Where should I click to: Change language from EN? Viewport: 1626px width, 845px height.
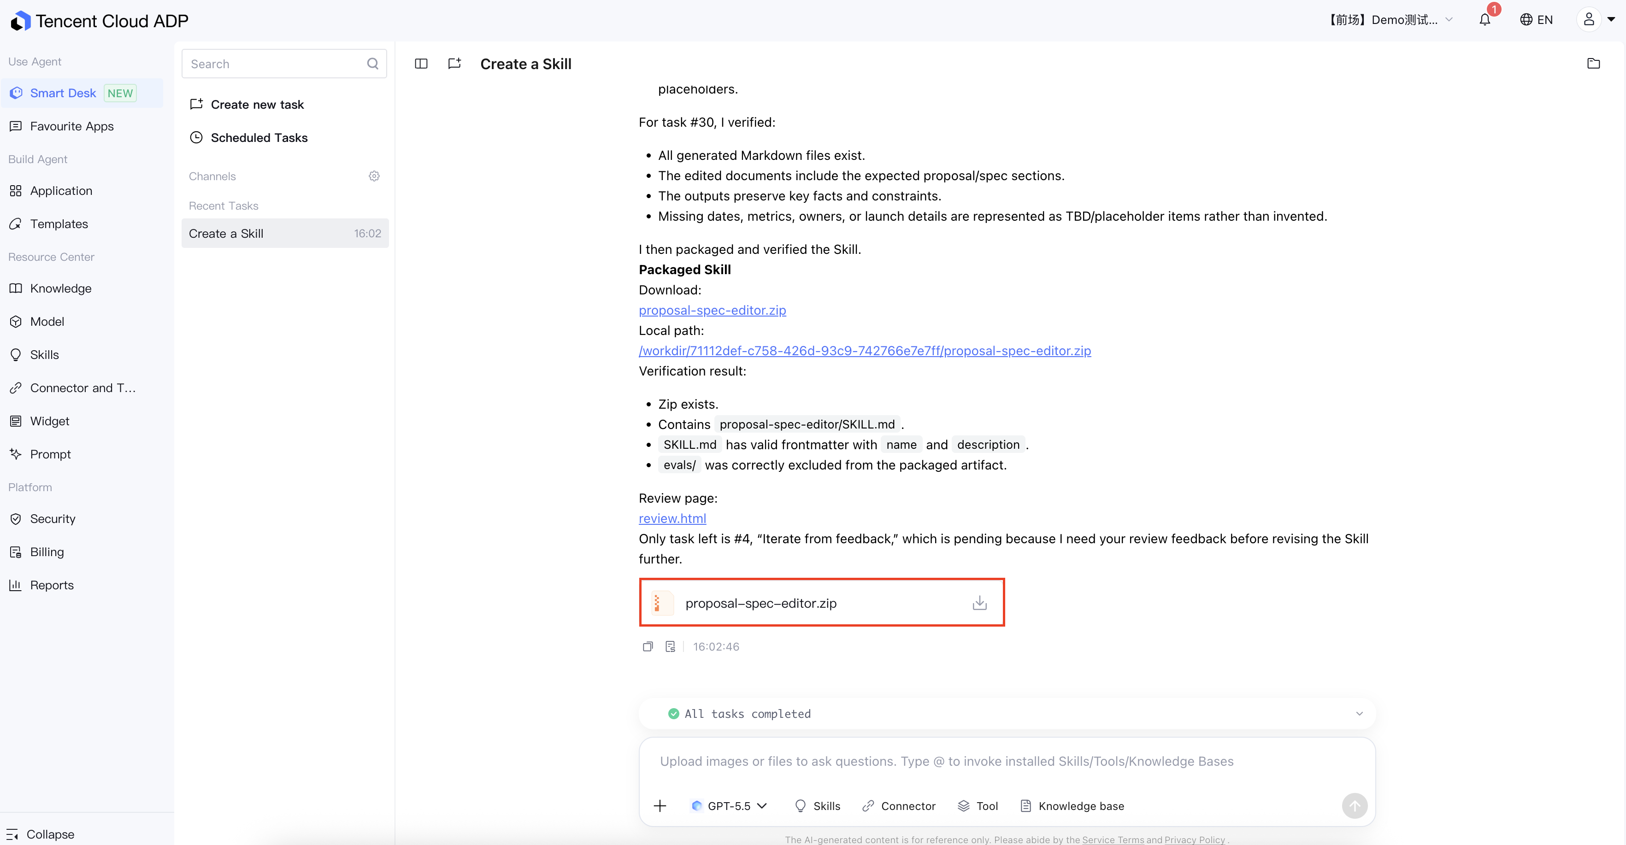pyautogui.click(x=1537, y=19)
